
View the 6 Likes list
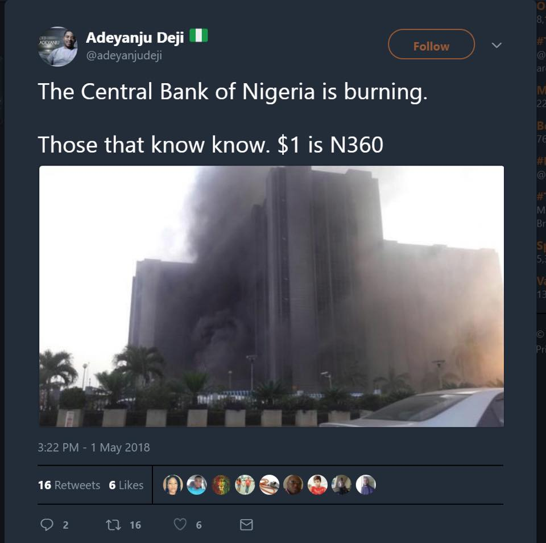[126, 485]
